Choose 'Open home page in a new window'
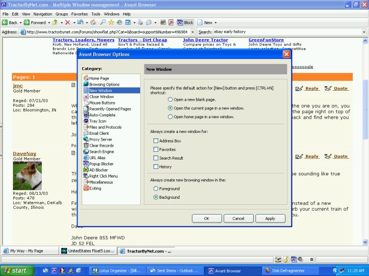This screenshot has width=369, height=276. [170, 117]
